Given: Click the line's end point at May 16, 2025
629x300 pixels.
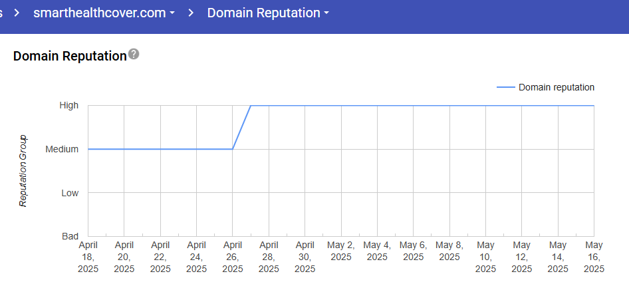Looking at the screenshot, I should pos(593,105).
